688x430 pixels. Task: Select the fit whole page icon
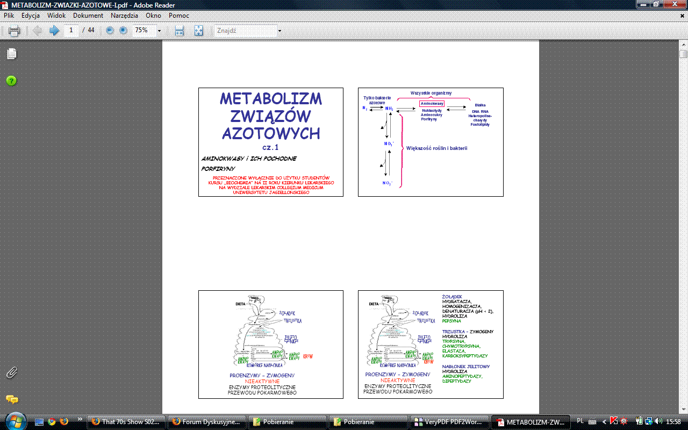198,31
